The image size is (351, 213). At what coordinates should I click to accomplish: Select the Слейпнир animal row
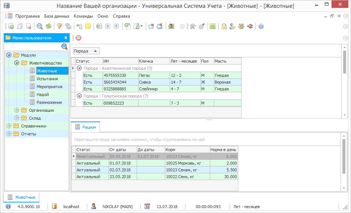(162, 89)
